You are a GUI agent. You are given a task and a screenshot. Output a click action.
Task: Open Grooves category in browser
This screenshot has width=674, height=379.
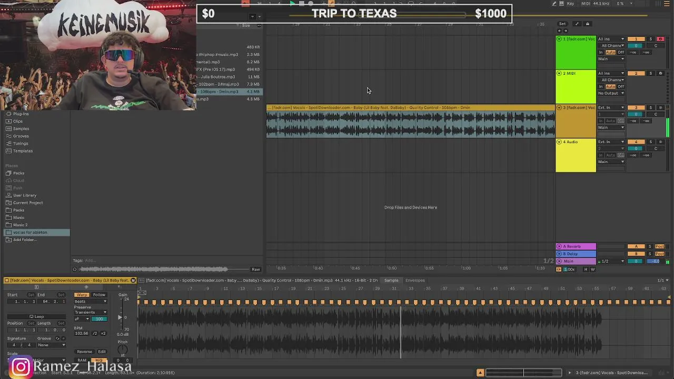(21, 136)
